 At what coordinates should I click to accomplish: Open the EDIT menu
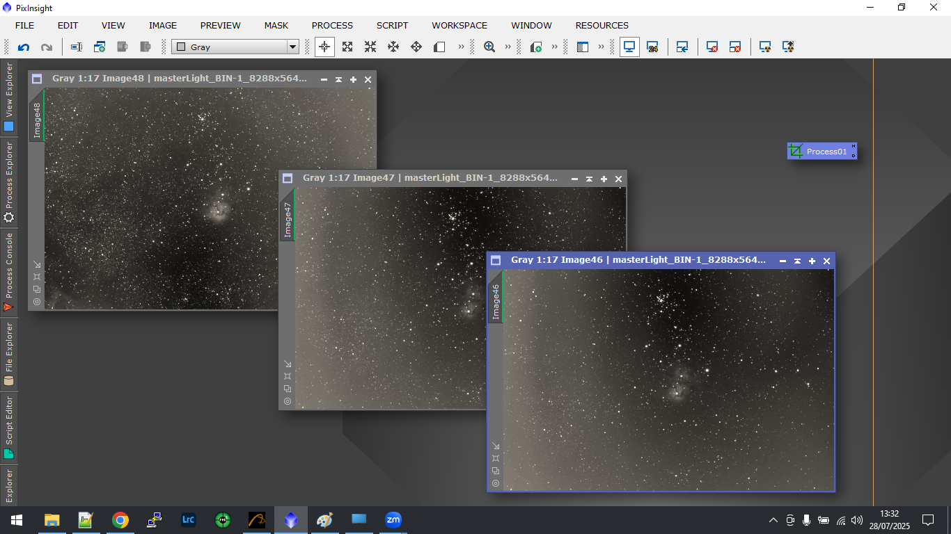pyautogui.click(x=68, y=25)
